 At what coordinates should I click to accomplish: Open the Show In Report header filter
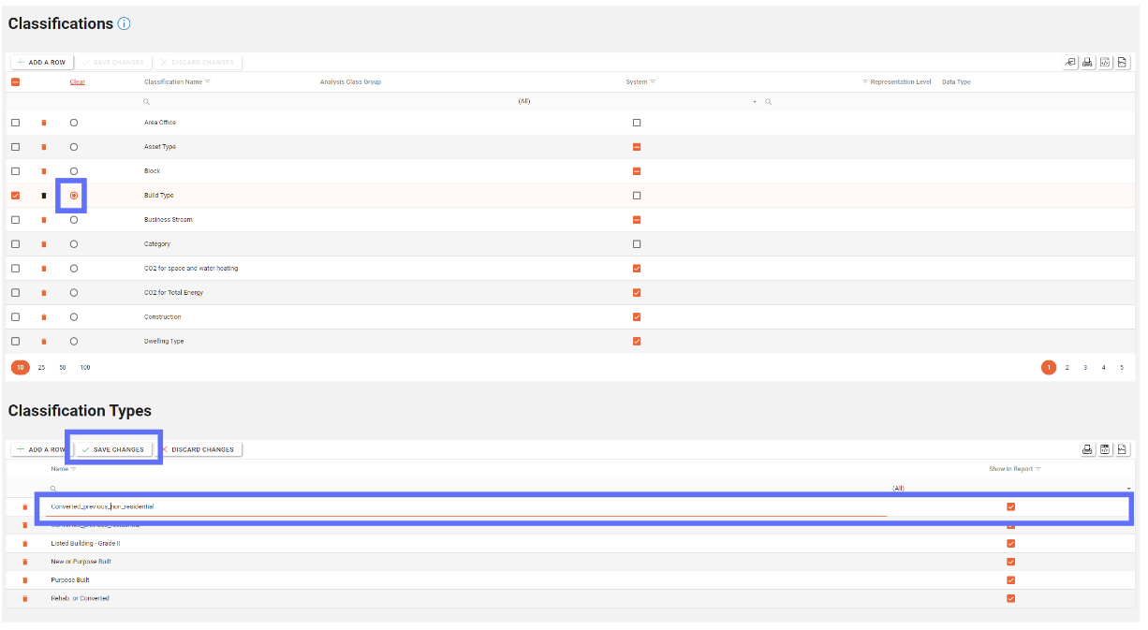point(1038,469)
